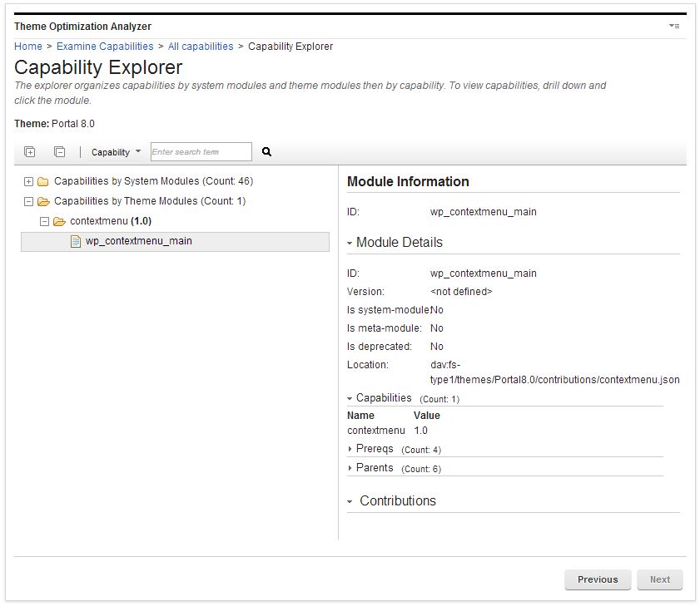Open the Home breadcrumb link
700x606 pixels.
[x=28, y=47]
